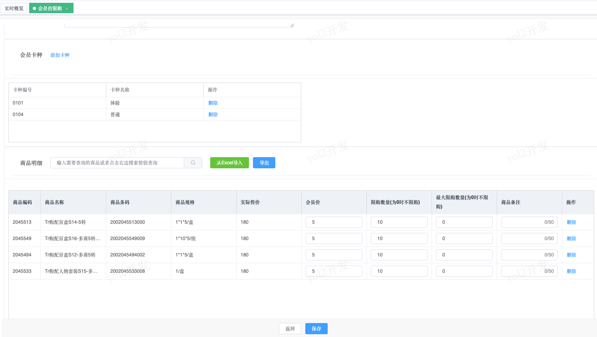The height and width of the screenshot is (337, 597).
Task: Click the blue 导出 button
Action: (x=264, y=163)
